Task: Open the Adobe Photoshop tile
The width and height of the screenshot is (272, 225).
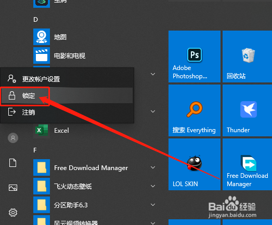Action: coord(195,57)
